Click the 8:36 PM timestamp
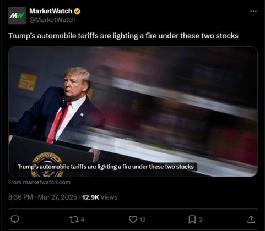Viewport: 265px width, 231px height. pyautogui.click(x=20, y=197)
